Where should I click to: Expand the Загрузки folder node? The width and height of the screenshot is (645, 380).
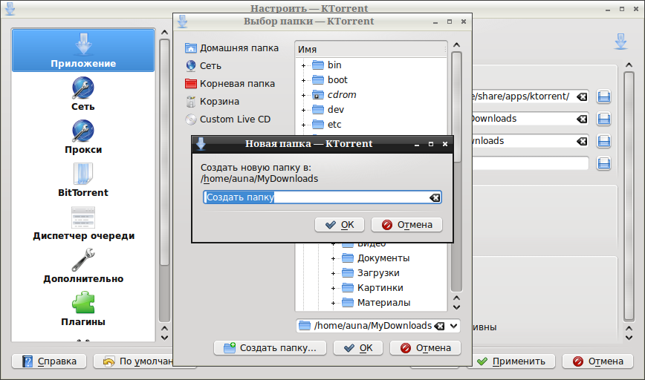pyautogui.click(x=333, y=273)
